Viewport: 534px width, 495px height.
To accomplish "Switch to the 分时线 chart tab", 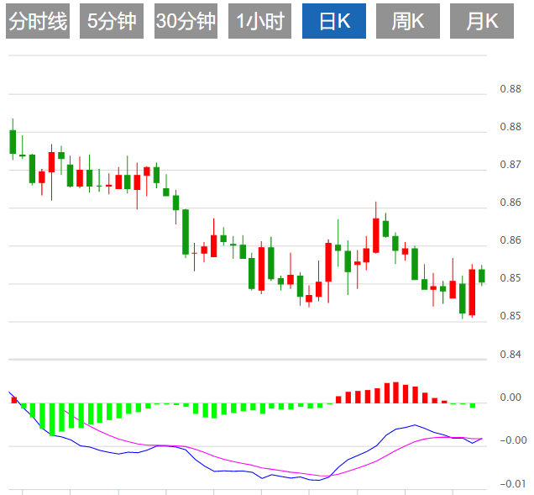I will click(38, 21).
